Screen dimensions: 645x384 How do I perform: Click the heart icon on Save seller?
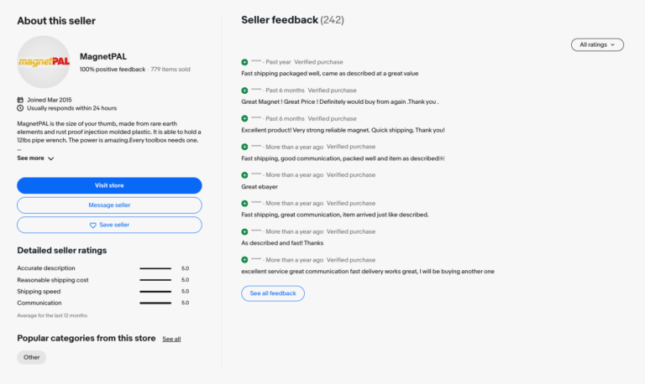coord(93,225)
